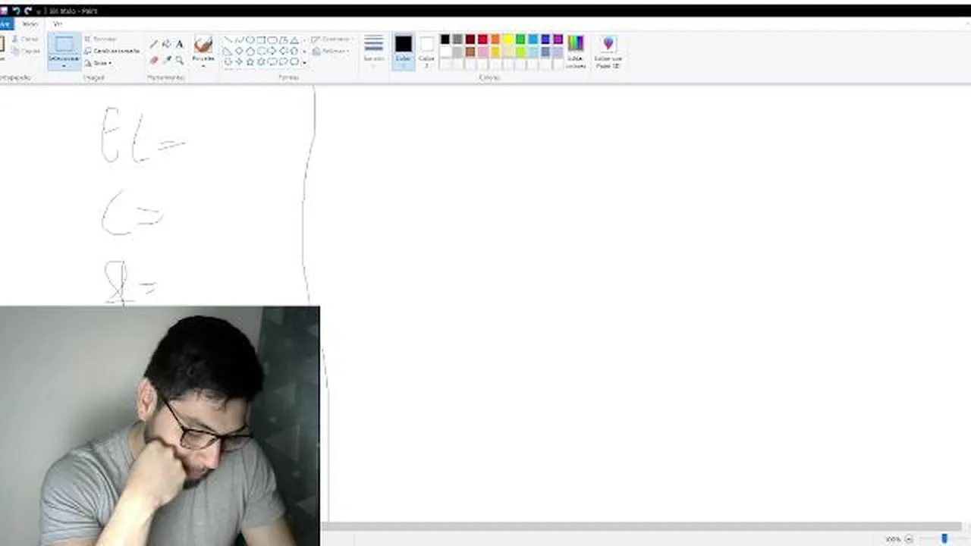Click the zoom out minus button
971x546 pixels.
click(909, 539)
